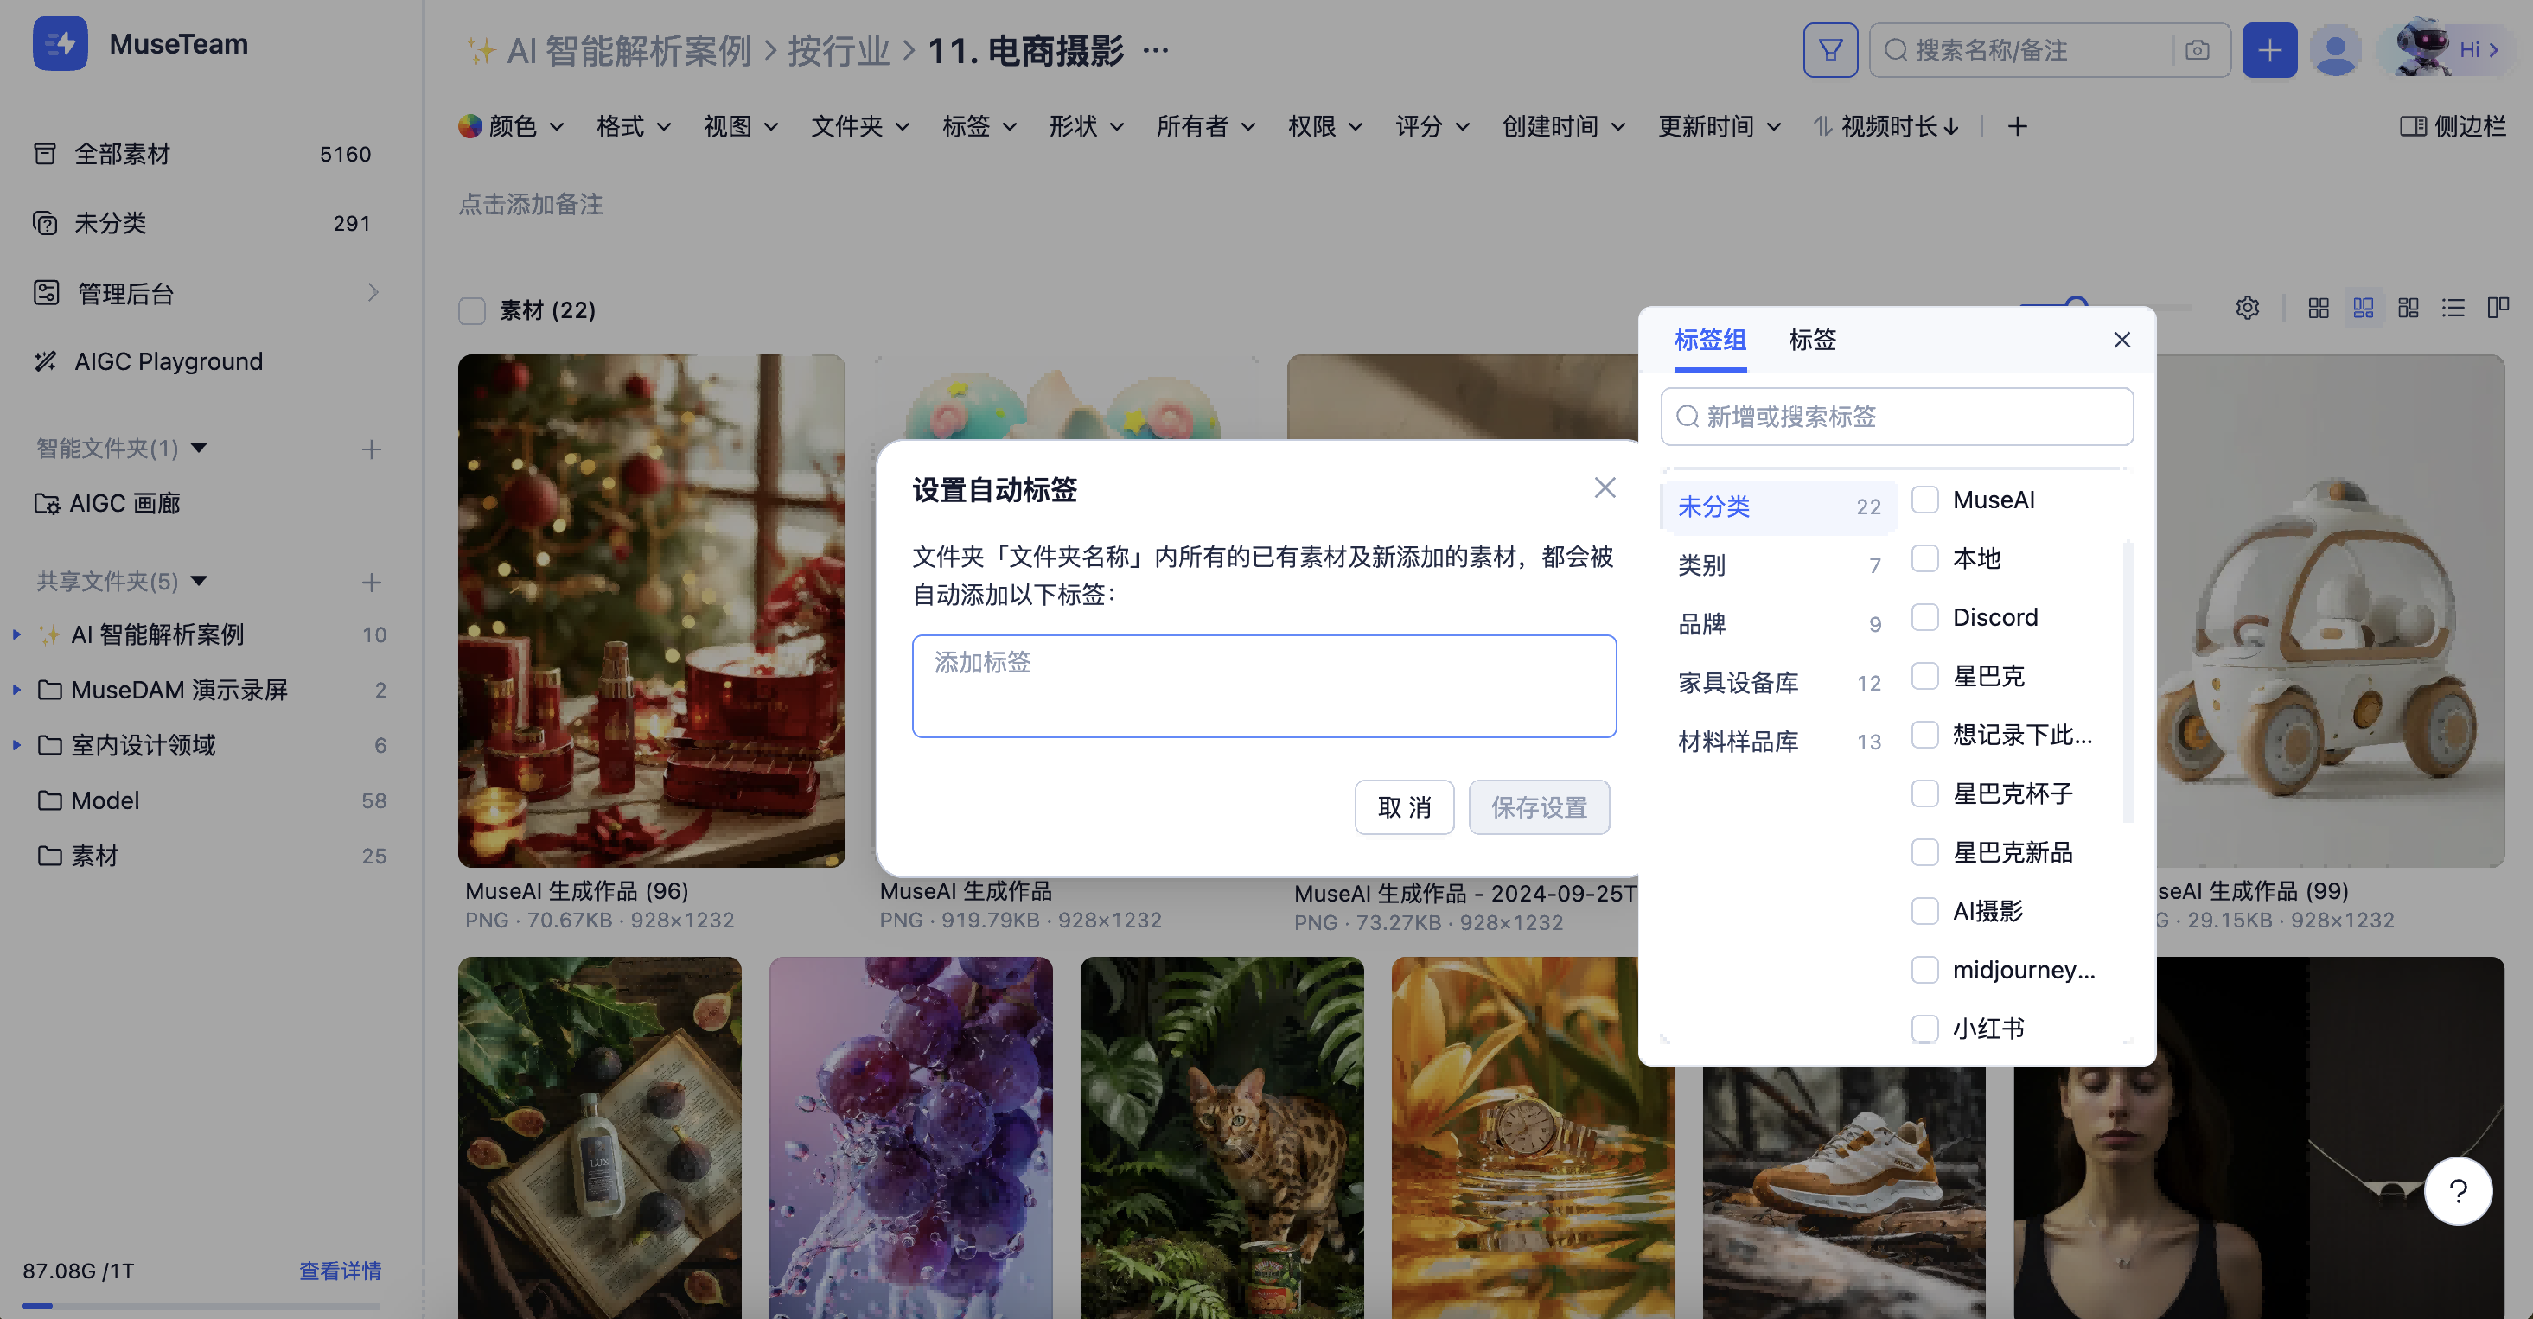Viewport: 2533px width, 1319px height.
Task: Open the sidebar panel toggle
Action: (x=2453, y=126)
